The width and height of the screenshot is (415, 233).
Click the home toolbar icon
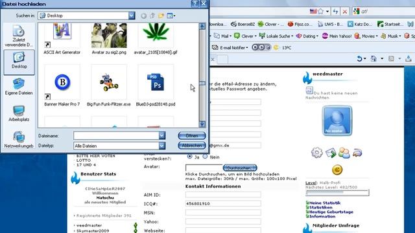373,59
